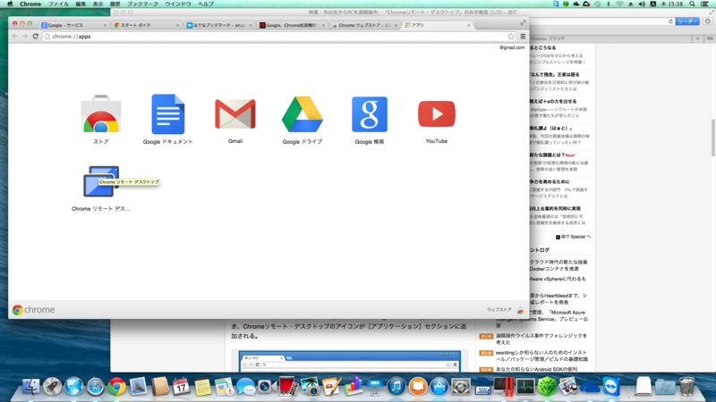The width and height of the screenshot is (716, 402).
Task: Open iBooks from the Dock
Action: pos(417,387)
